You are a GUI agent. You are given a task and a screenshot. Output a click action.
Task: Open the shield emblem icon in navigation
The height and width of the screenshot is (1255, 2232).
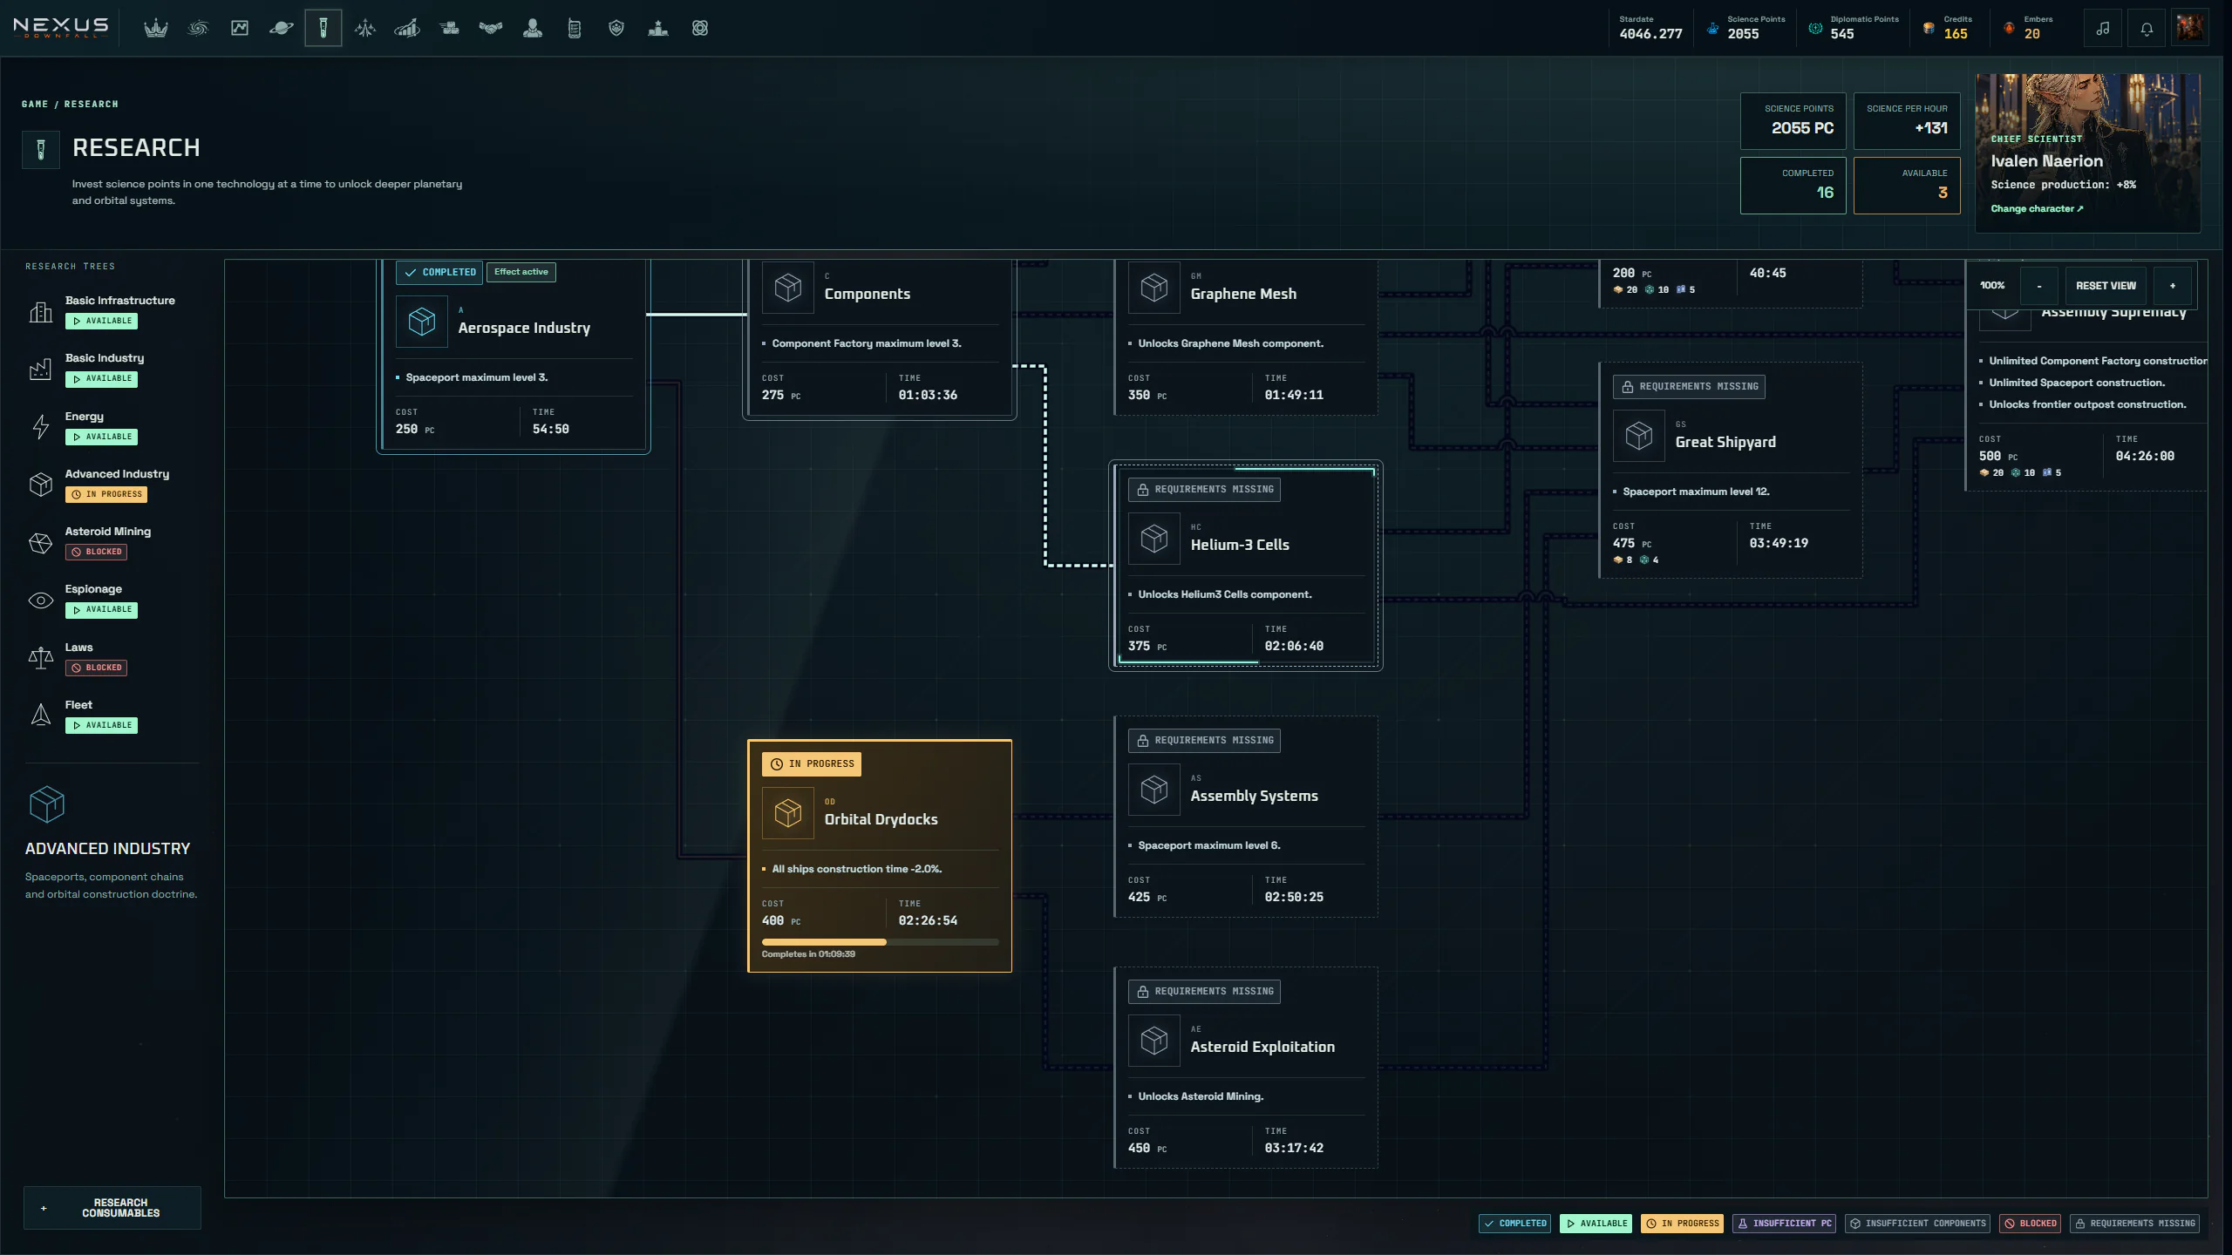pos(616,29)
